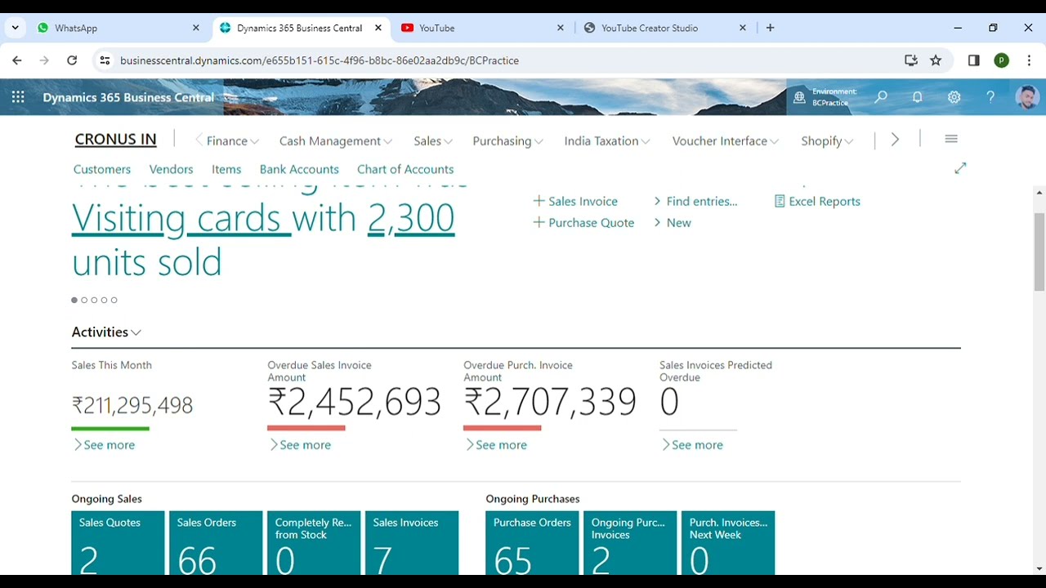Click the Environment BCPractice indicator
The width and height of the screenshot is (1046, 588).
(825, 97)
